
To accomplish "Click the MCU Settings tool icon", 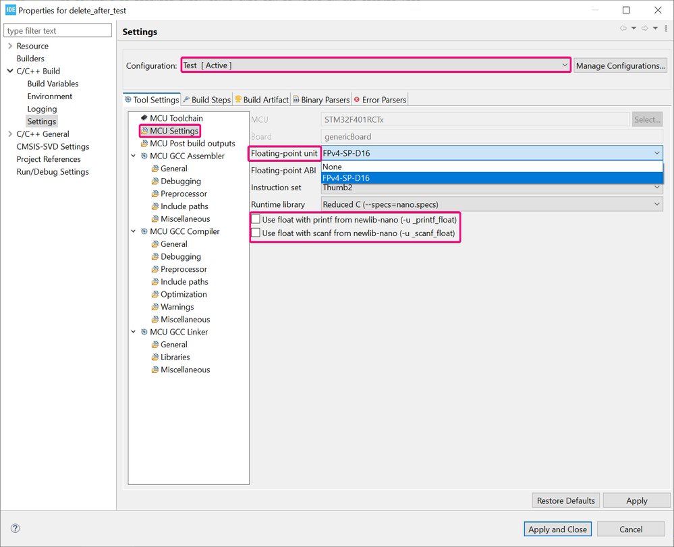I will 144,131.
